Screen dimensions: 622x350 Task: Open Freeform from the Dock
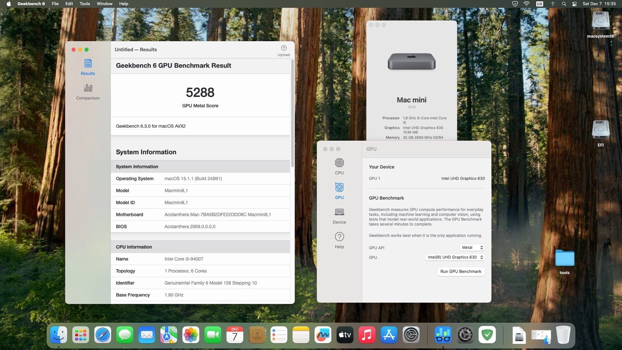pos(323,335)
